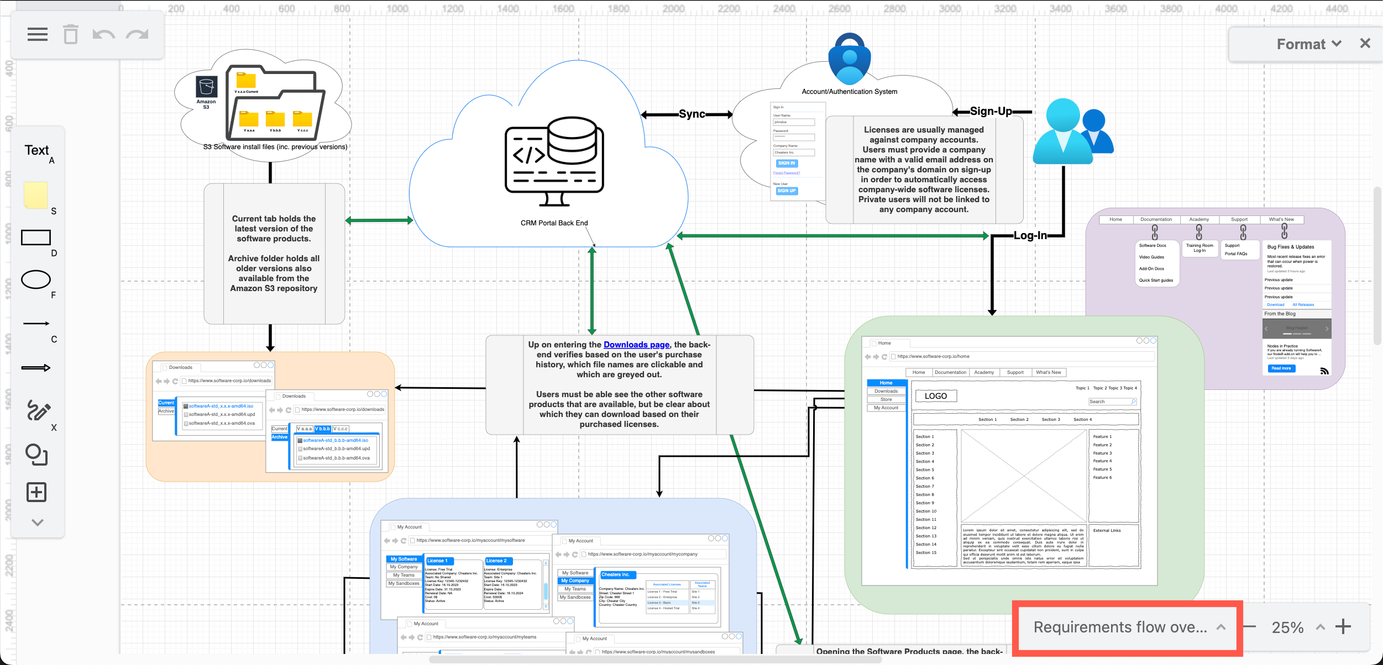Select the sticky Note shape
The image size is (1383, 665).
click(35, 196)
